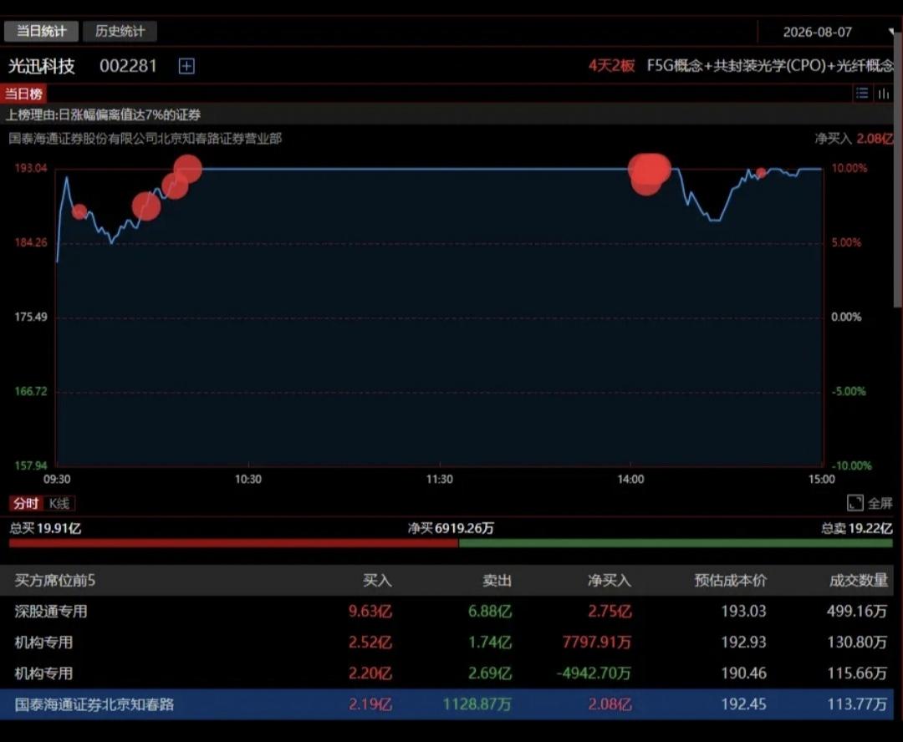Select the 当日榜 tag
This screenshot has height=742, width=903.
tap(23, 94)
